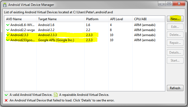Click the API level 10 cell in Android233goo... row
Image resolution: width=188 pixels, height=107 pixels.
point(111,40)
